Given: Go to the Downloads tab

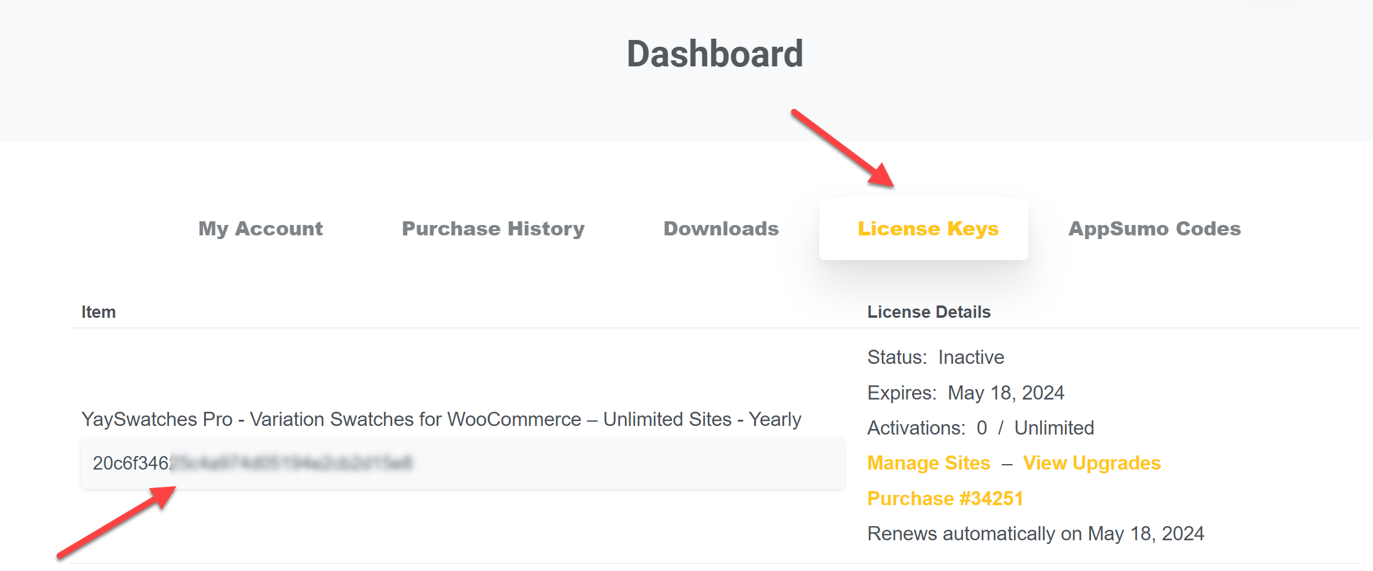Looking at the screenshot, I should (x=721, y=229).
